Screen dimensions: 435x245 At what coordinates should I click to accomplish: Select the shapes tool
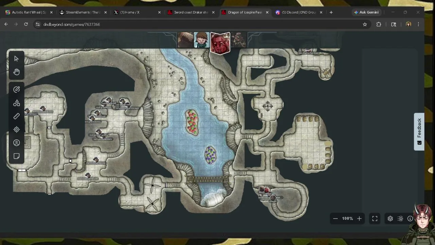click(x=16, y=103)
